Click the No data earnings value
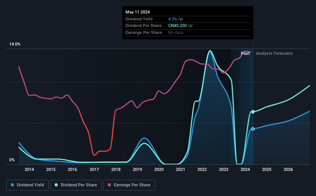 click(x=176, y=32)
